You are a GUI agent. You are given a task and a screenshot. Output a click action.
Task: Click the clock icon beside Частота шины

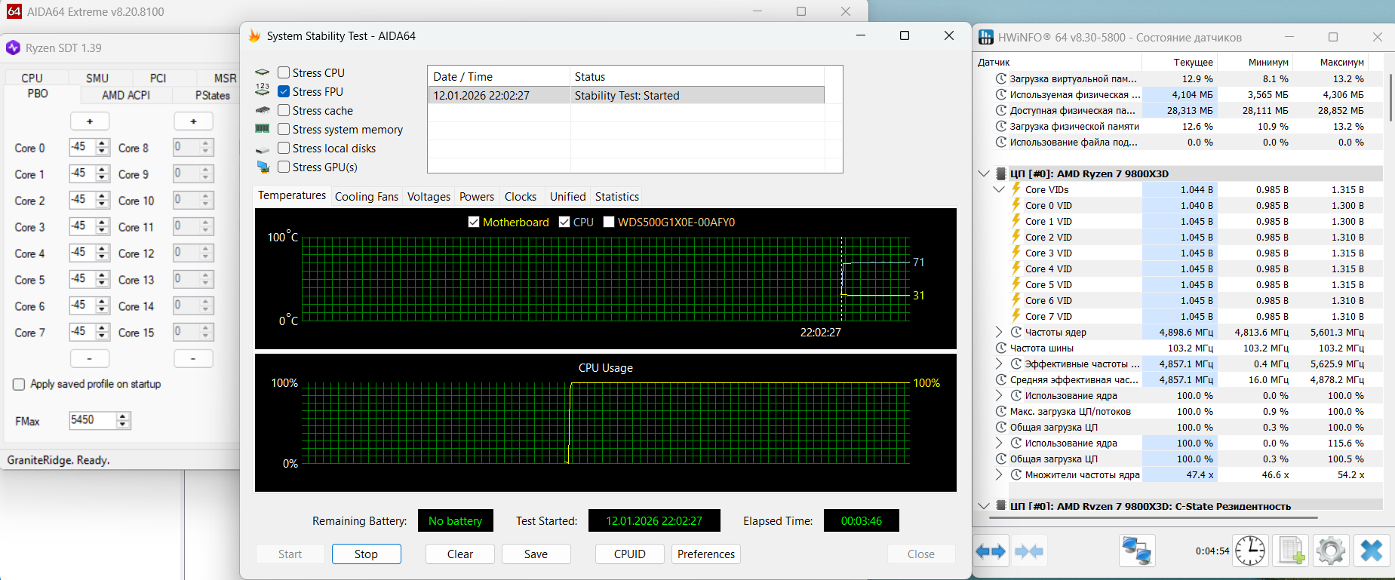click(x=1001, y=348)
